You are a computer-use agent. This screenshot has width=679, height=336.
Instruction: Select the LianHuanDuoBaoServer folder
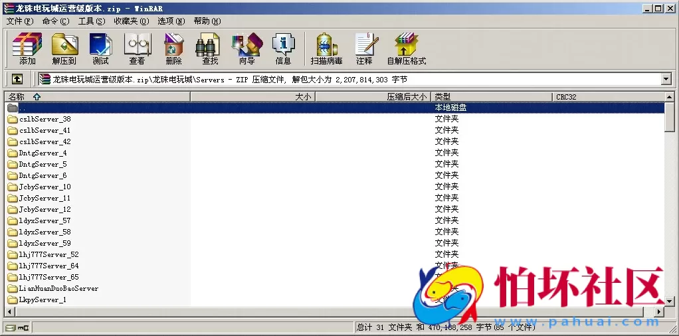[58, 289]
